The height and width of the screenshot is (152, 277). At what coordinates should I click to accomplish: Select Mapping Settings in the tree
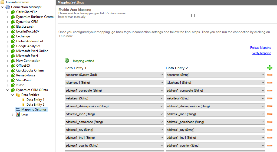[x=34, y=109]
